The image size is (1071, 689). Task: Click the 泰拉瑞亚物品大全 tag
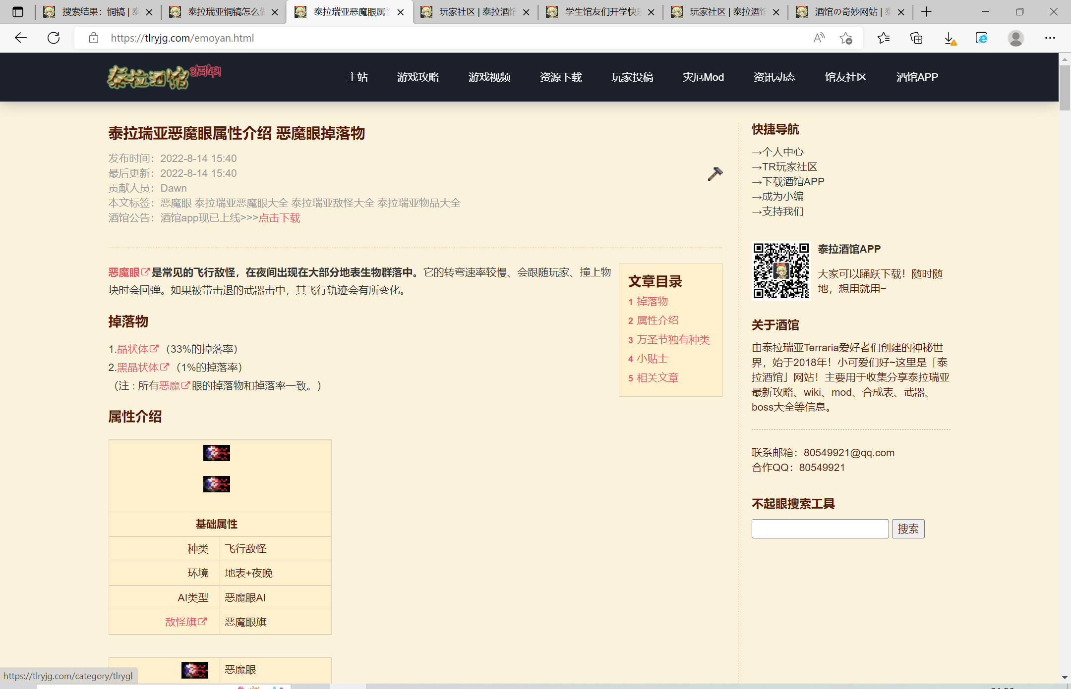[x=419, y=203]
